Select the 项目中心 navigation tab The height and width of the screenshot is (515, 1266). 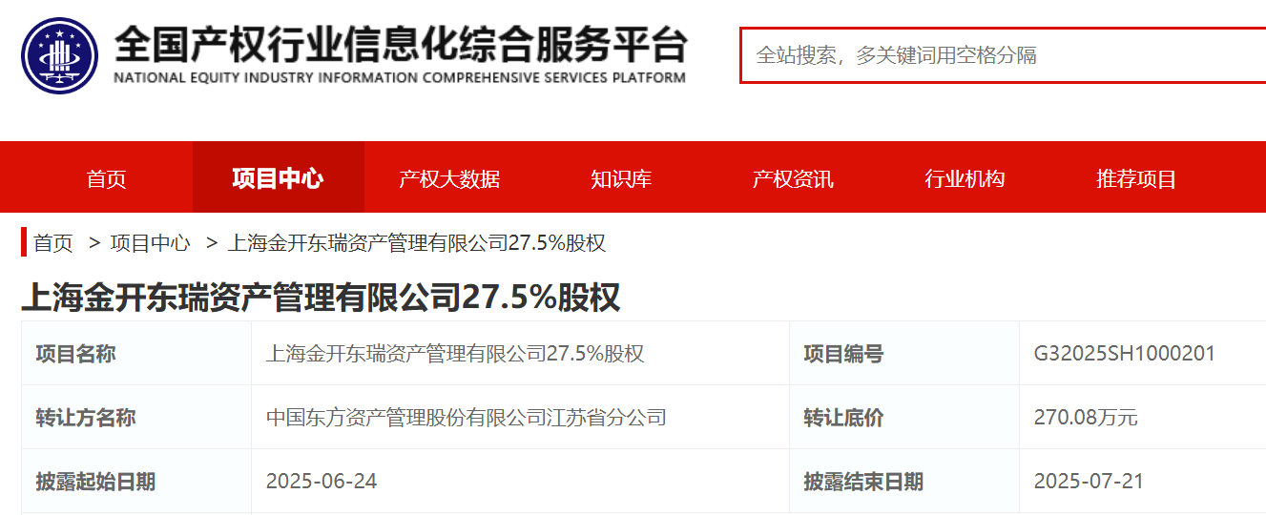[x=278, y=178]
